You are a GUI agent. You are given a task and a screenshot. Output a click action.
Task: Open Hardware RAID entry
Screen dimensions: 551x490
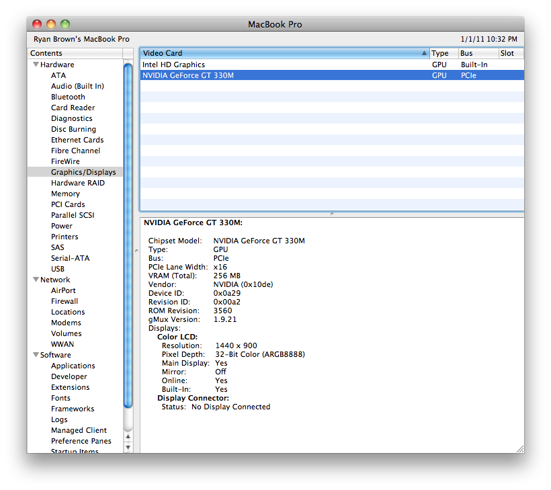coord(78,183)
